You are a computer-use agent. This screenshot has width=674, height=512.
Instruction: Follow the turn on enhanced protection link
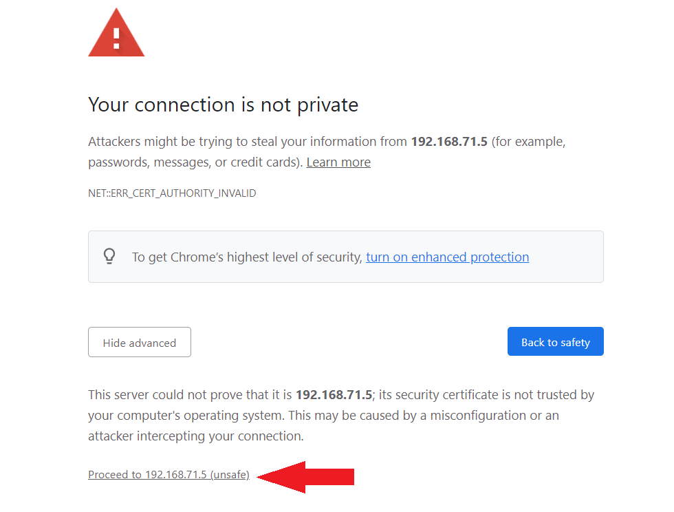click(x=448, y=257)
